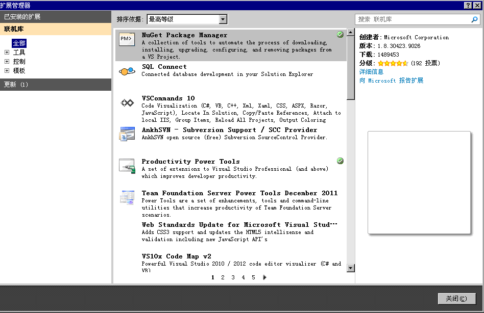Select the SQL Connect title
Screen dimensions: 484x313
pyautogui.click(x=164, y=67)
